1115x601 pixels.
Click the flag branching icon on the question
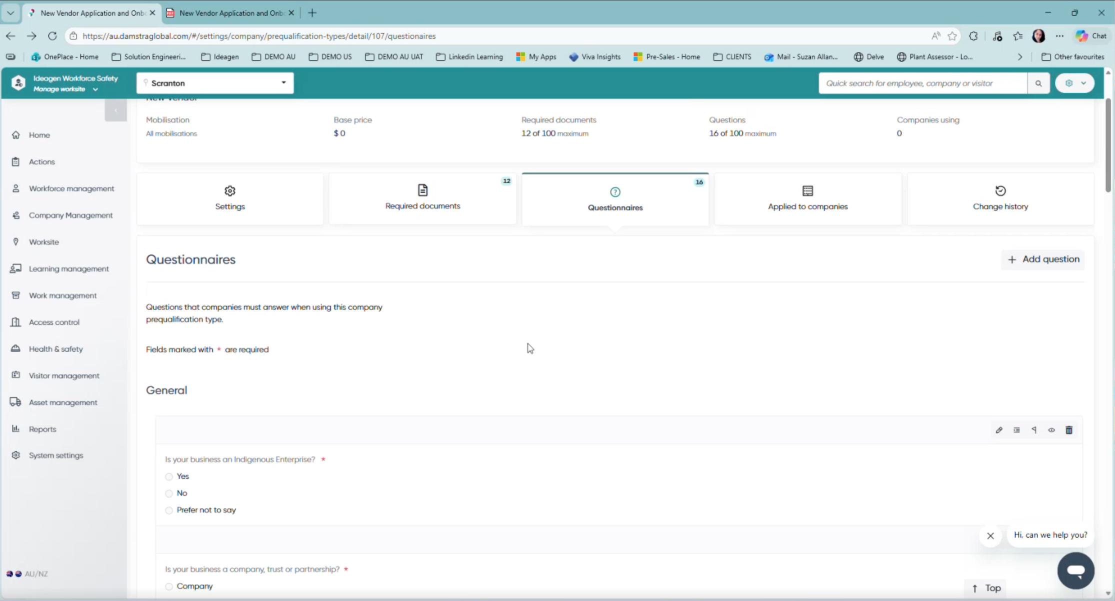coord(1034,430)
